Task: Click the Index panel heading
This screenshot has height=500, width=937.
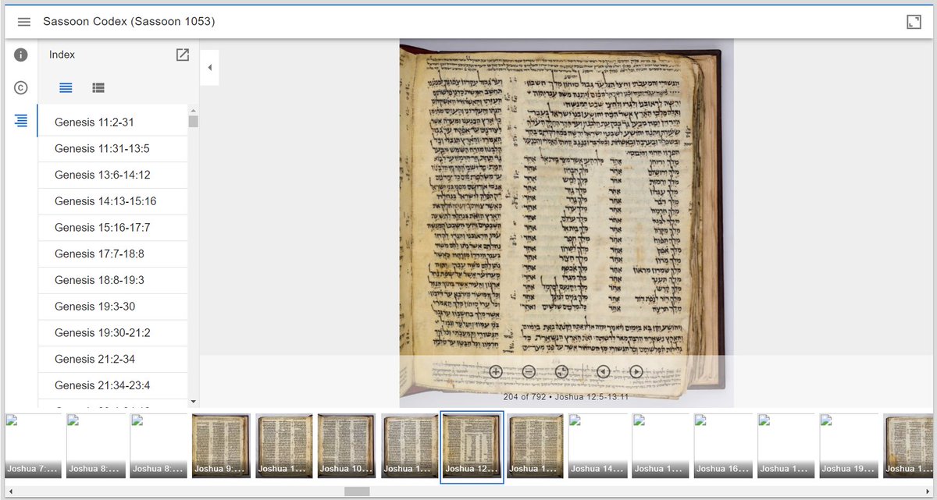Action: tap(62, 55)
